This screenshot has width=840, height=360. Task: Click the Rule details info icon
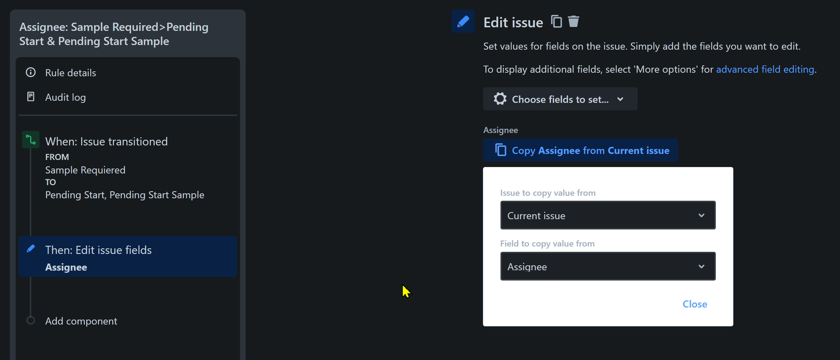[x=31, y=72]
